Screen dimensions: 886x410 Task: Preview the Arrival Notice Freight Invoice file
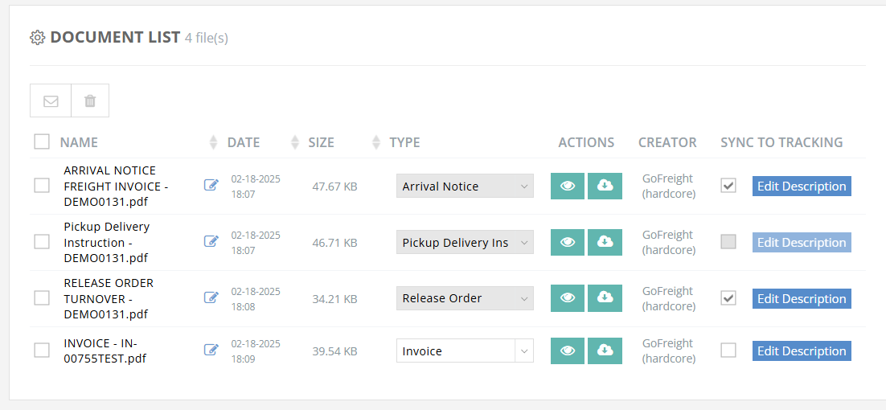click(x=568, y=186)
